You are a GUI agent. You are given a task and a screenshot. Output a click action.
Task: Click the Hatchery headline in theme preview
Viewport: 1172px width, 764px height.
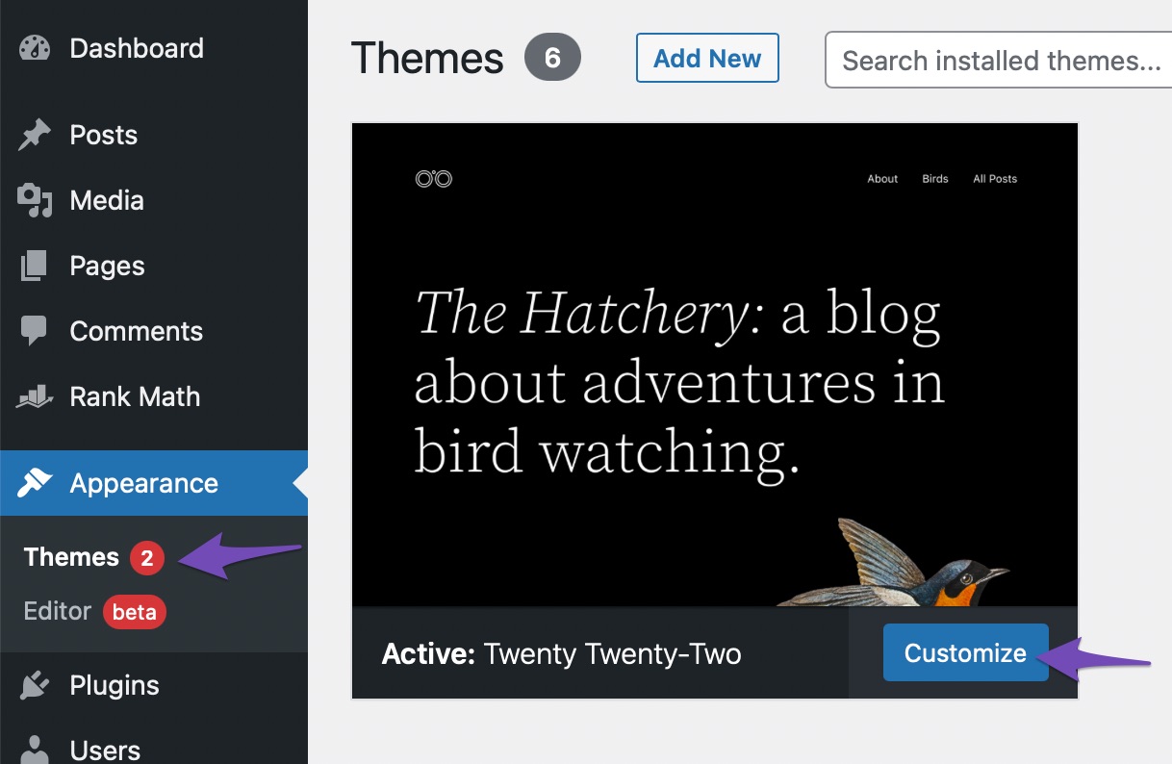coord(678,383)
